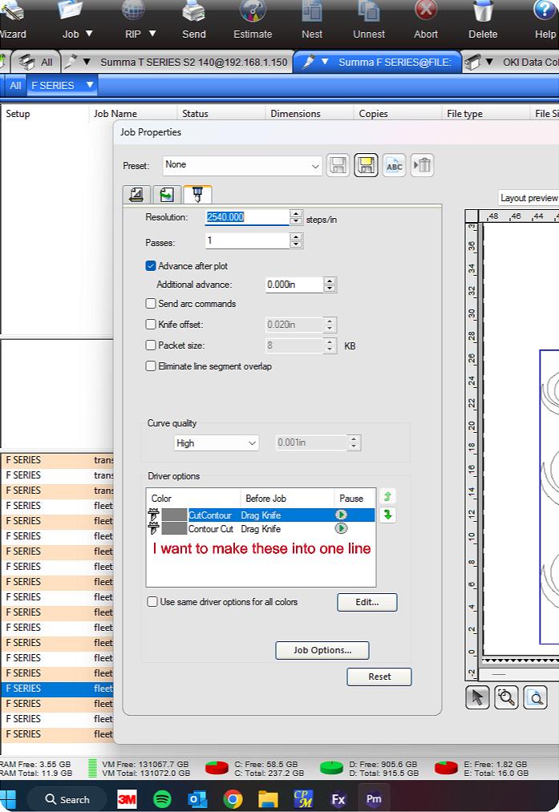Switch to the Workflow tab in Job Properties

(x=166, y=195)
